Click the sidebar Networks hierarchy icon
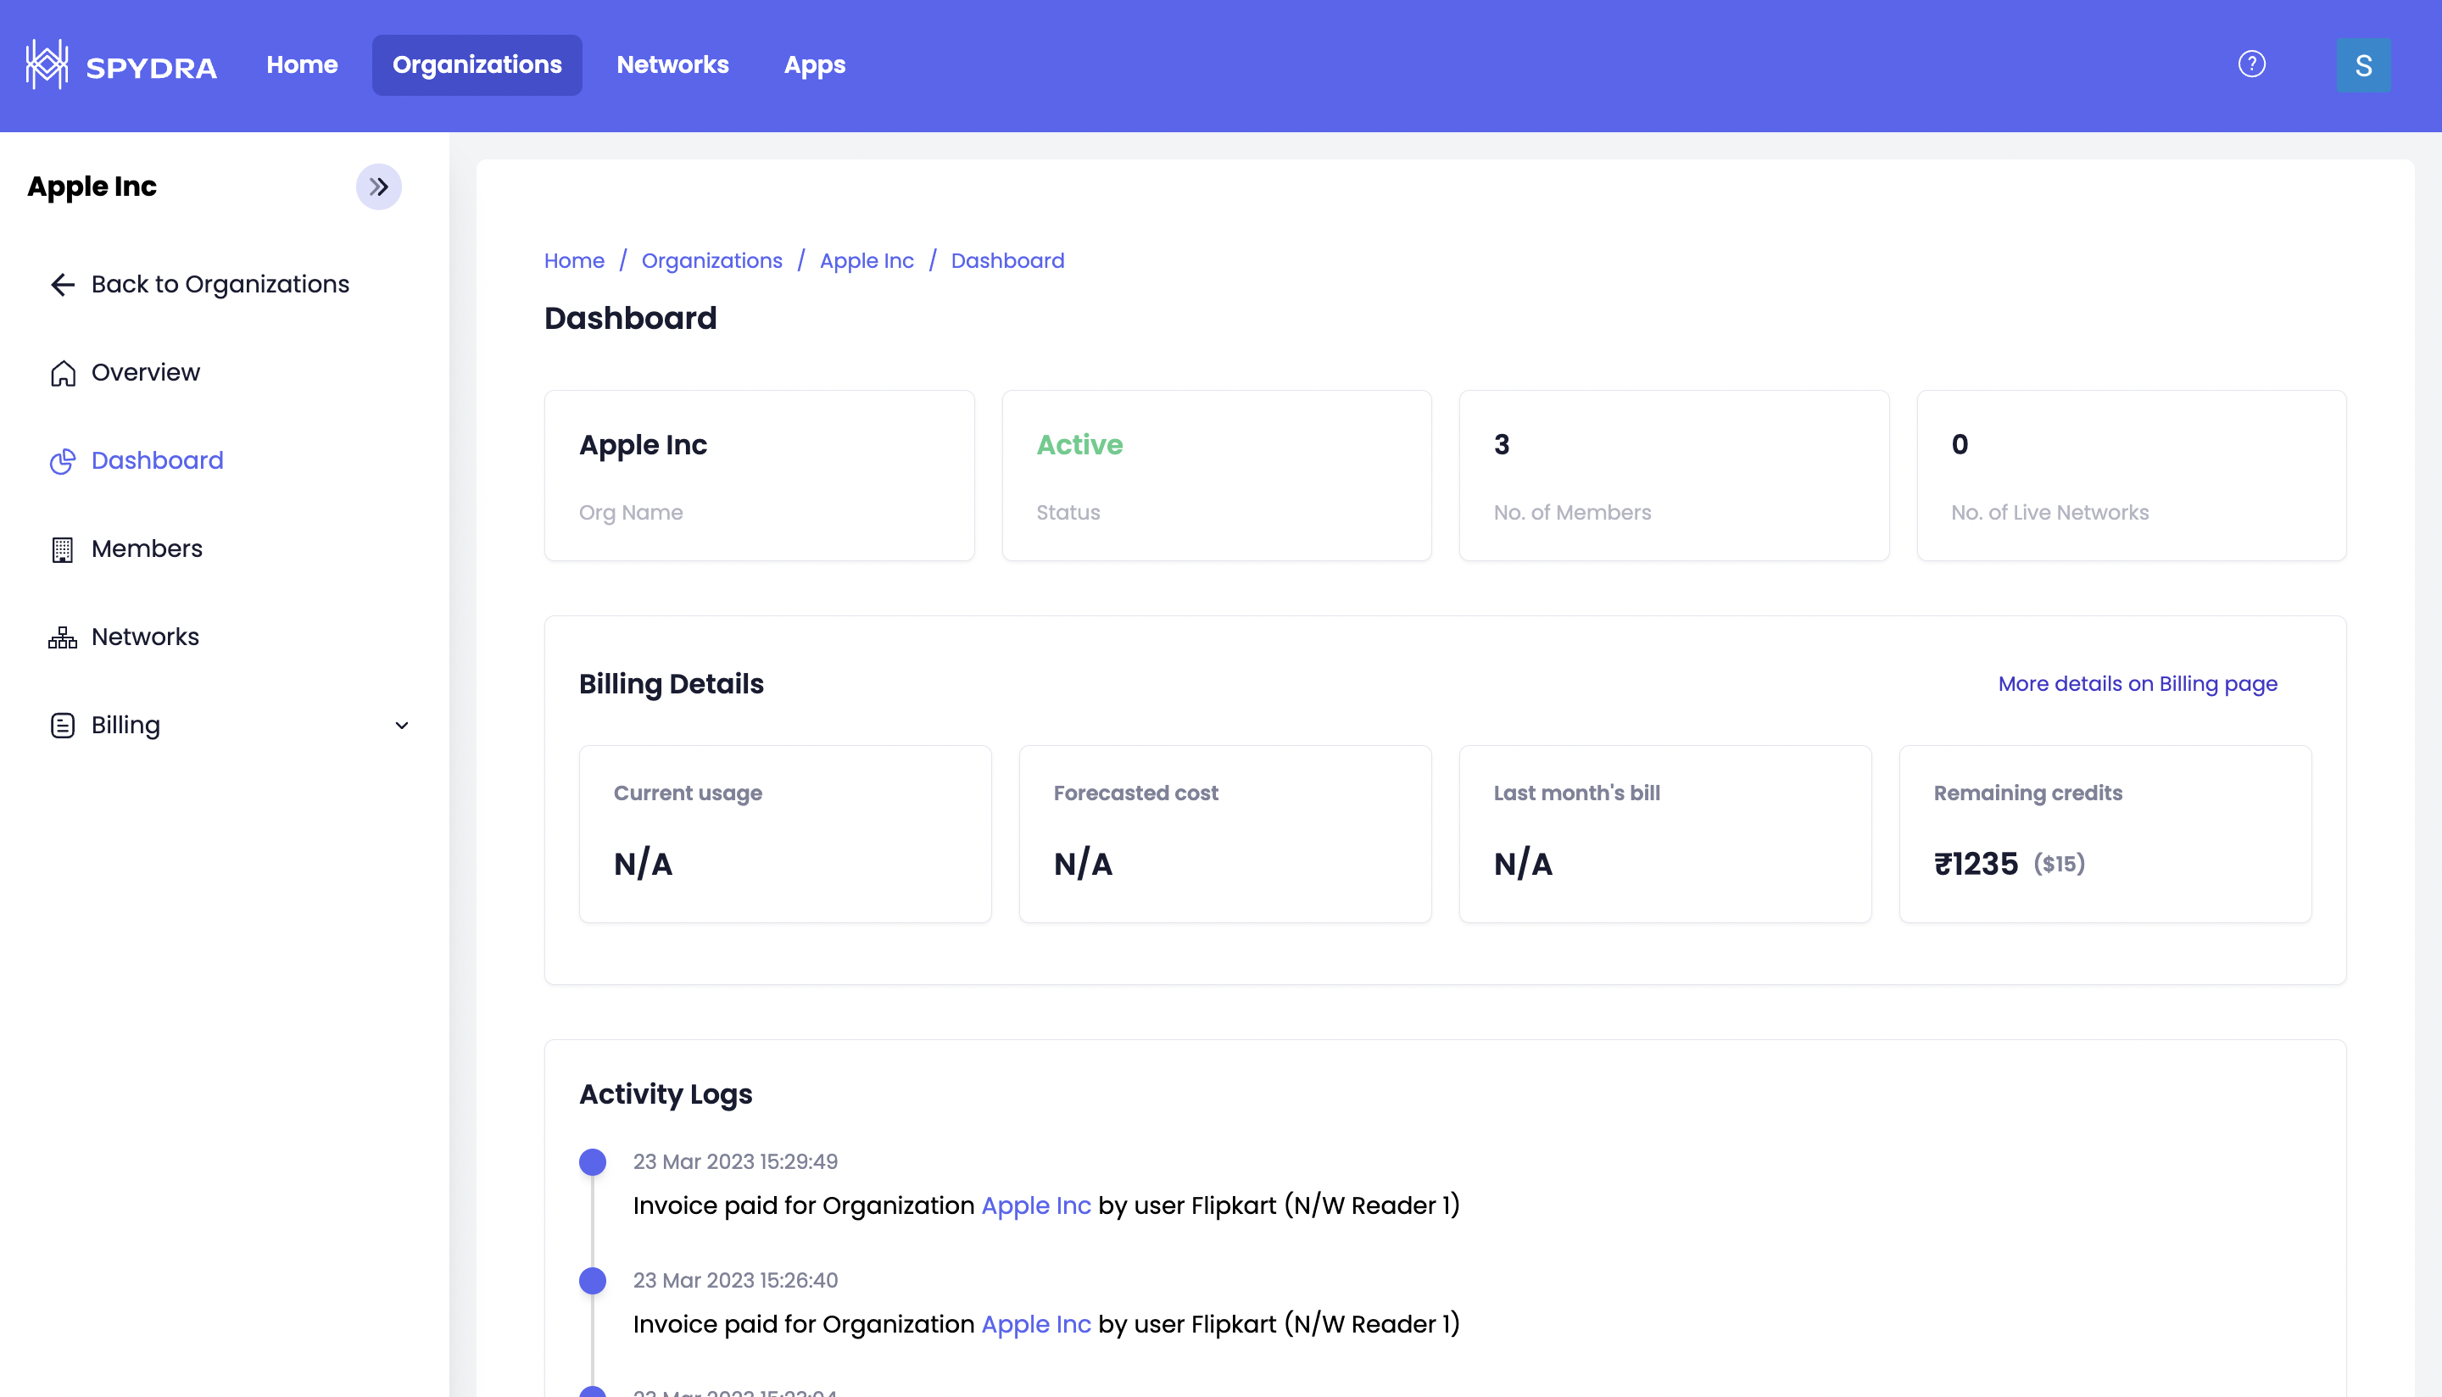 click(63, 637)
